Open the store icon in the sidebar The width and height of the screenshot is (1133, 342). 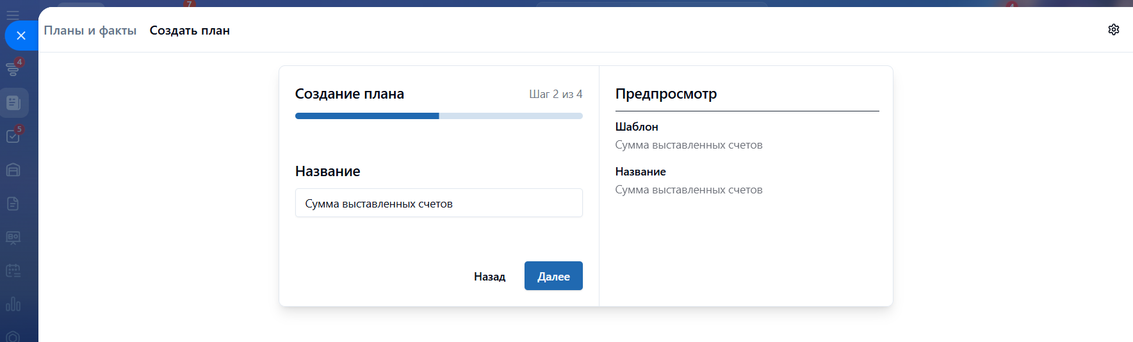(x=13, y=170)
